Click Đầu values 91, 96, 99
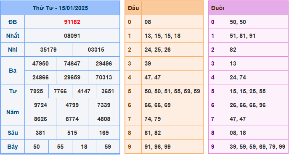 (x=158, y=147)
